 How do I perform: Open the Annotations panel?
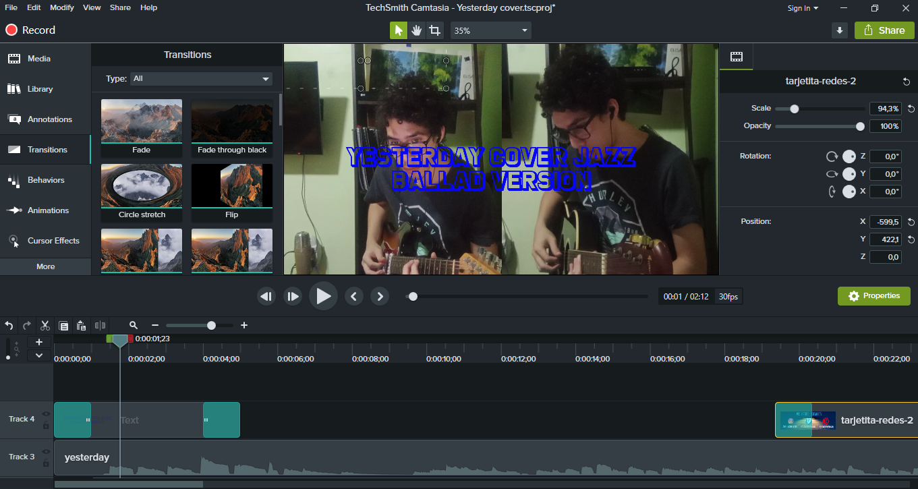[45, 119]
